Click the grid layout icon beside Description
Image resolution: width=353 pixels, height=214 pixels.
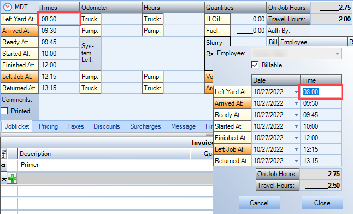pos(4,154)
